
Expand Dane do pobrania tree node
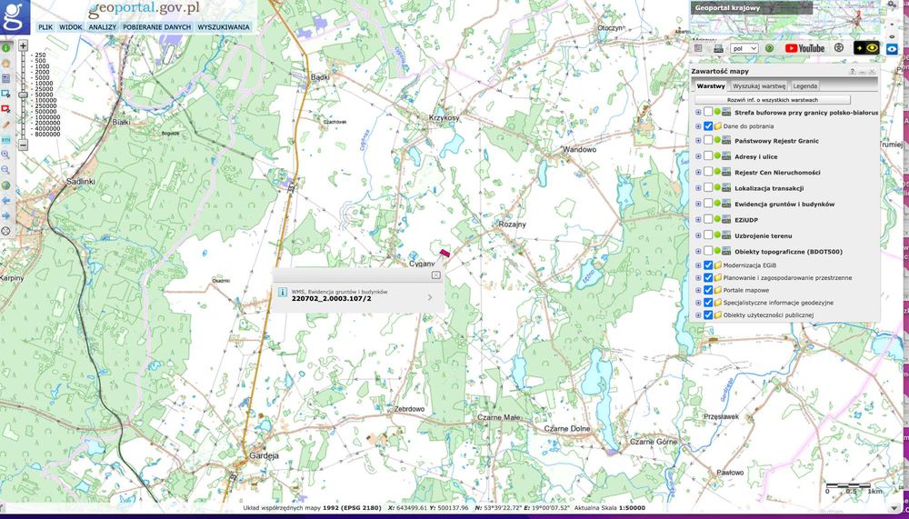(x=698, y=125)
